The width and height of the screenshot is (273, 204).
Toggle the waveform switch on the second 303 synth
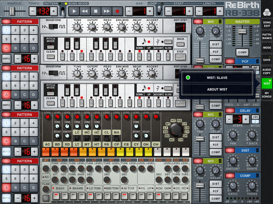53,73
